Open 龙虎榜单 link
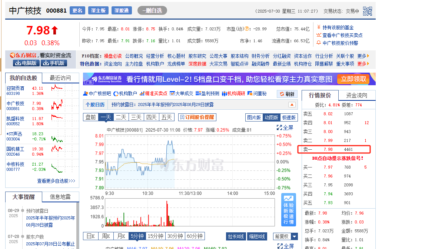 point(176,64)
